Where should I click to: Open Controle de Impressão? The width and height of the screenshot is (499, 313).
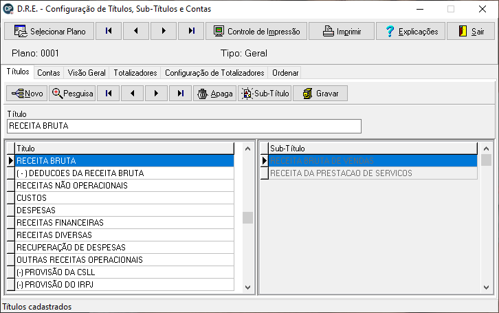point(256,31)
